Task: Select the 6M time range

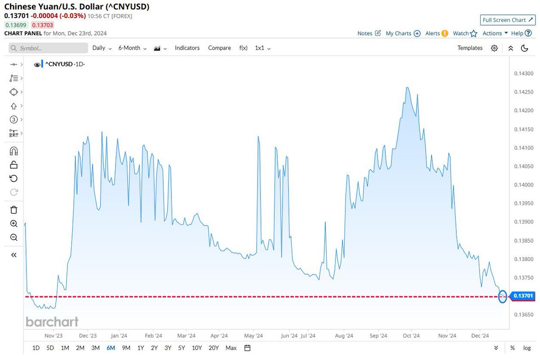Action: click(111, 348)
